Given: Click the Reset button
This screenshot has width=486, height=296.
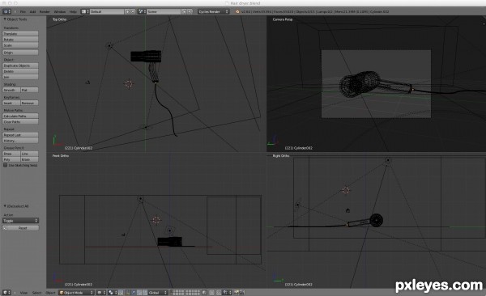Looking at the screenshot, I should (x=20, y=228).
